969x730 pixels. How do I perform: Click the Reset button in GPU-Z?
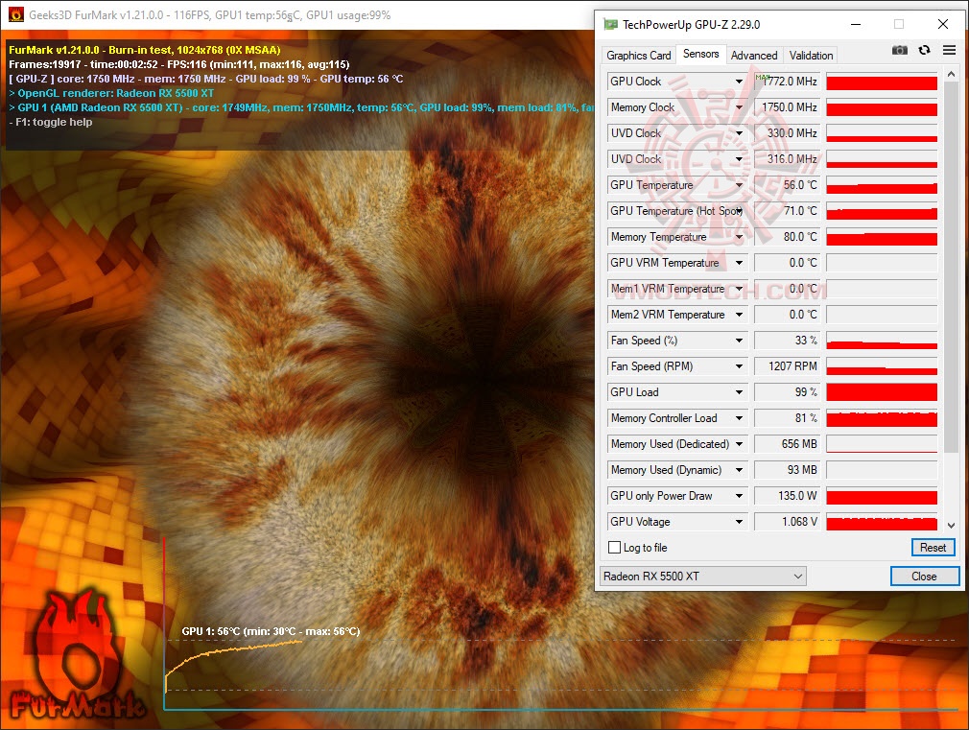point(933,547)
